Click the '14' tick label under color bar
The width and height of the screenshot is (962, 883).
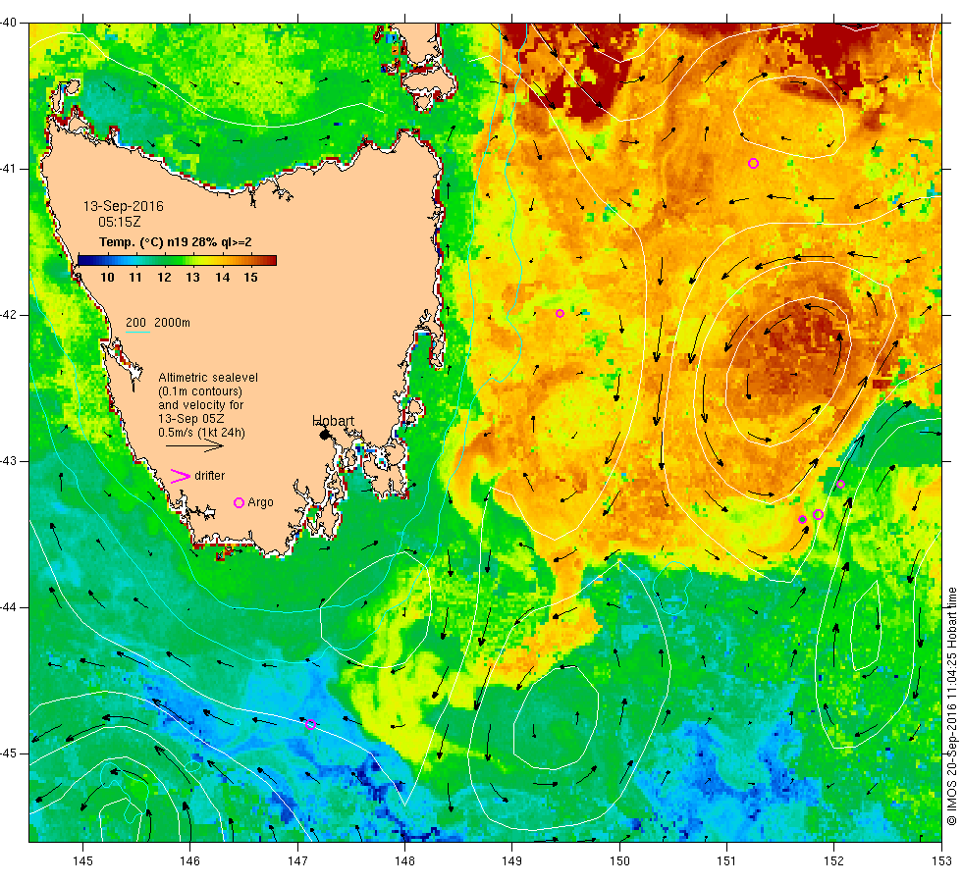(222, 277)
